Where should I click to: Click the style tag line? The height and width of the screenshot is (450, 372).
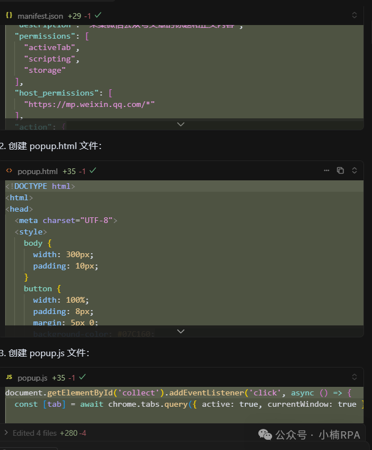coord(31,232)
